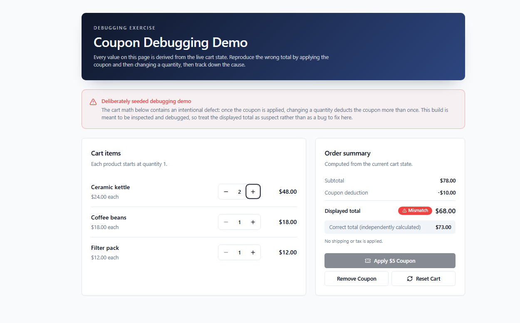Click the red Mismatch badge
The image size is (520, 323).
415,211
